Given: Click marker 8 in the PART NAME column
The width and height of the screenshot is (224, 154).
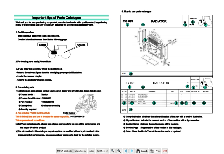Looking at the screenshot, I should pyautogui.click(x=154, y=103).
